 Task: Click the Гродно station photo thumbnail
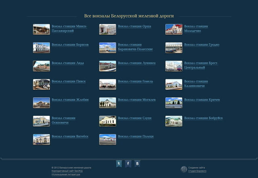(x=174, y=48)
